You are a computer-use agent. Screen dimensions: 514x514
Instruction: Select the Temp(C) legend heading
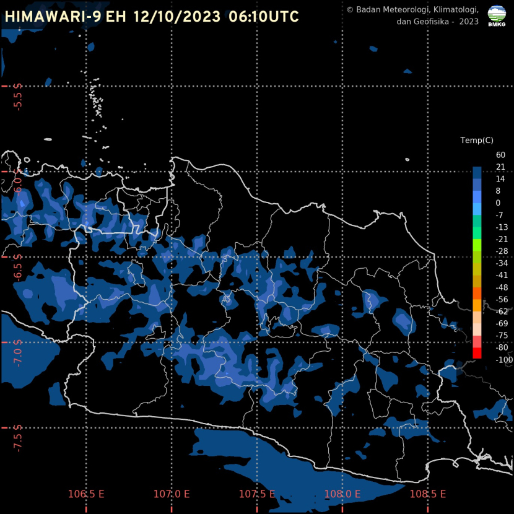477,141
